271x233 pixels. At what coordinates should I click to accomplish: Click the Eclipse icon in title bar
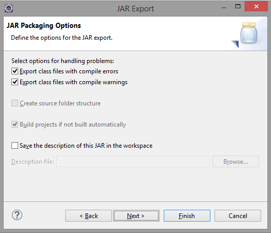(9, 8)
